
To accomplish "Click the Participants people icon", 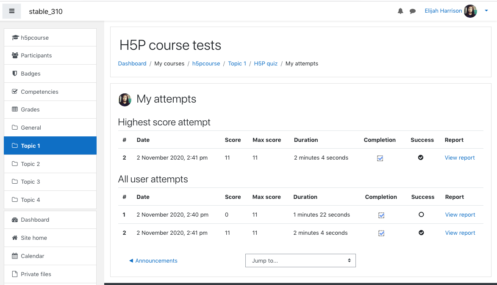I will click(x=15, y=55).
